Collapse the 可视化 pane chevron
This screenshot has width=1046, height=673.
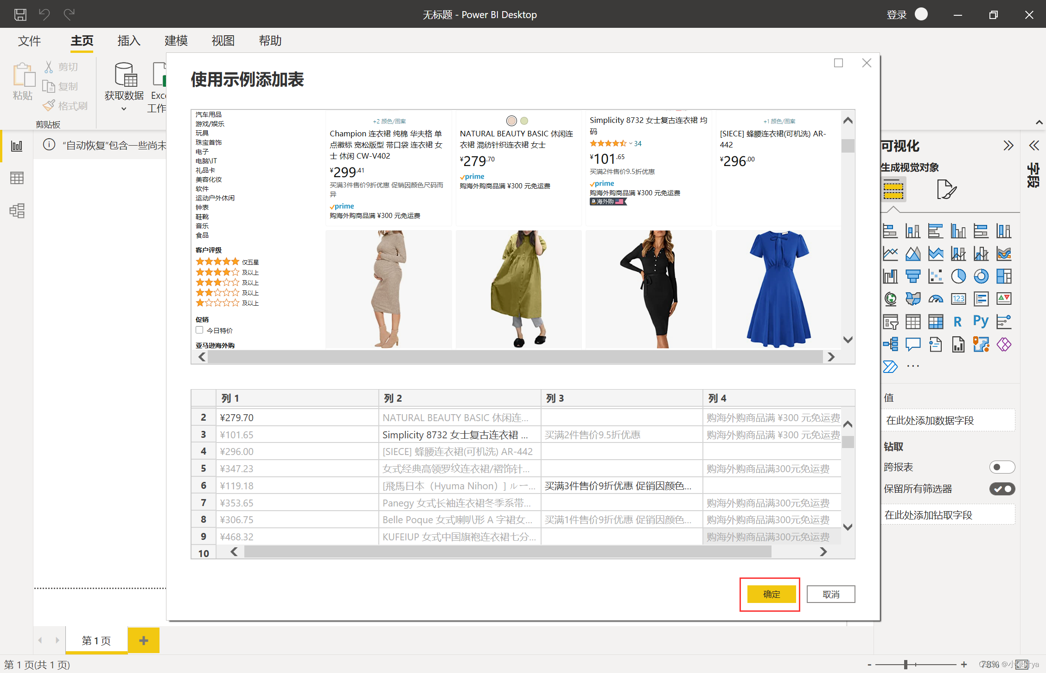pyautogui.click(x=1008, y=146)
